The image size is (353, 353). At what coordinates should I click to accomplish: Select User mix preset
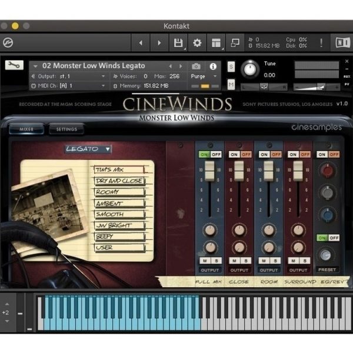tap(119, 248)
